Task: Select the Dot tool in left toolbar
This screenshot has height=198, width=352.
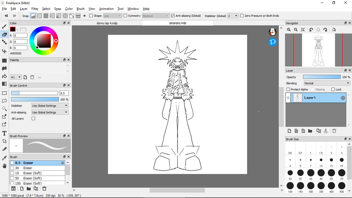Action: pos(4,42)
